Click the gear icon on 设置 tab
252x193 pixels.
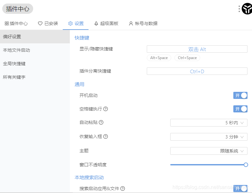70,23
